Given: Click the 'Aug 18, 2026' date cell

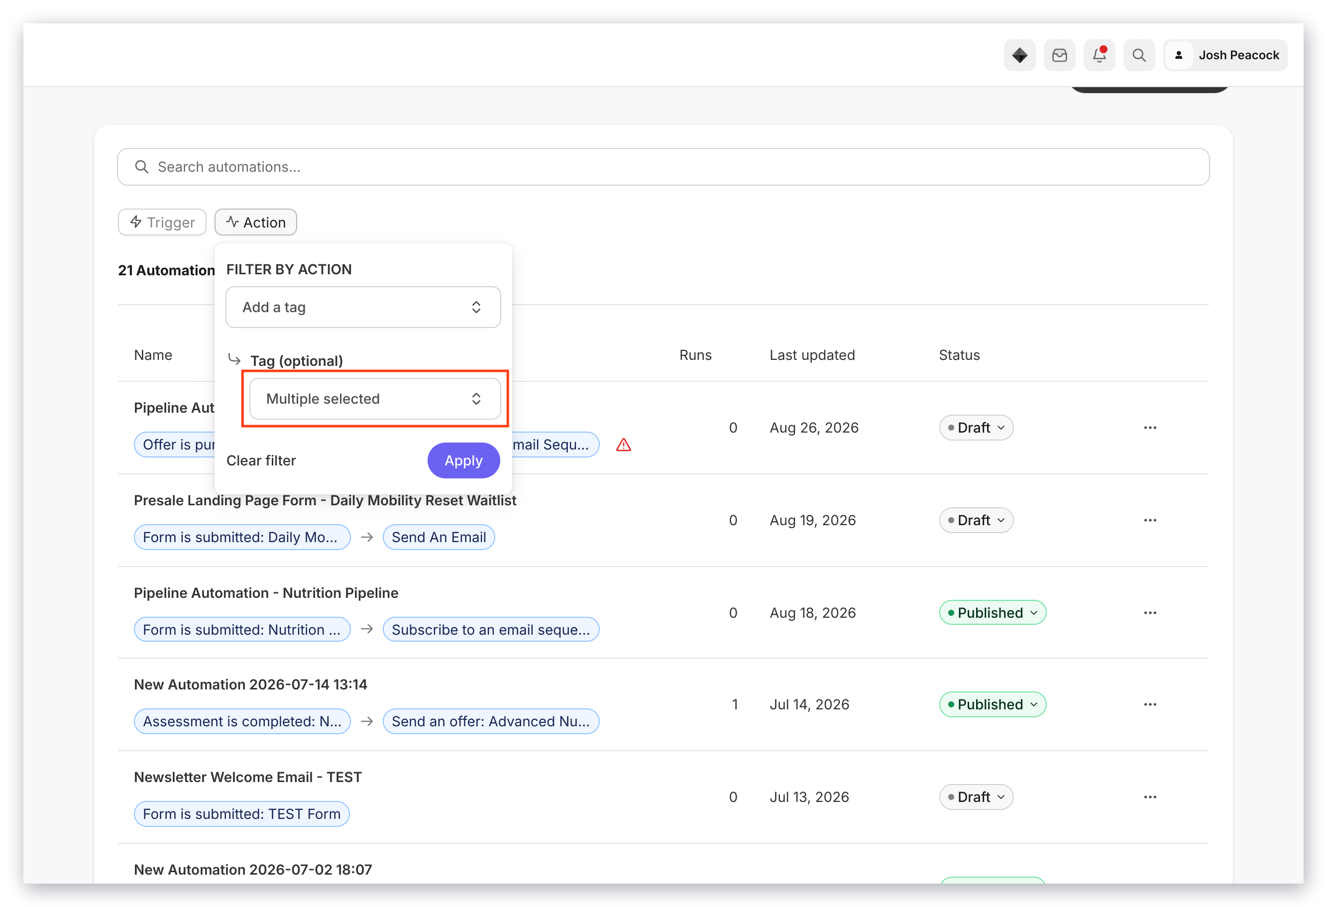Looking at the screenshot, I should click(x=812, y=613).
